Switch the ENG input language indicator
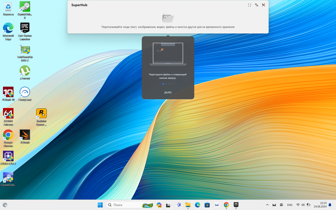Screen dimensions: 336x210 pos(290,205)
